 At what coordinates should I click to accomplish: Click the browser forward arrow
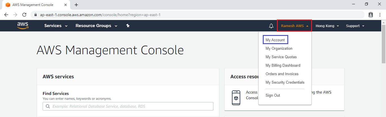pos(15,14)
